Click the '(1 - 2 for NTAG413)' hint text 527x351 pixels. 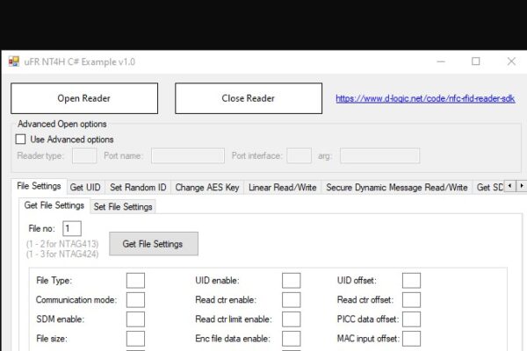tap(62, 244)
